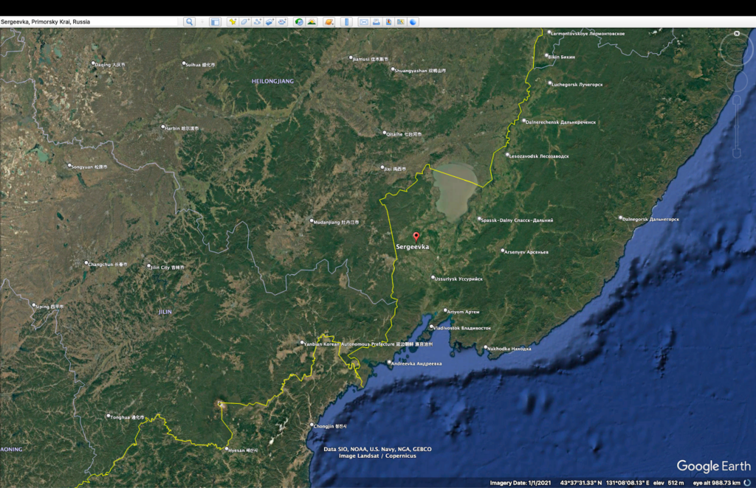Toggle the historical imagery clock
The height and width of the screenshot is (488, 756).
pos(299,22)
